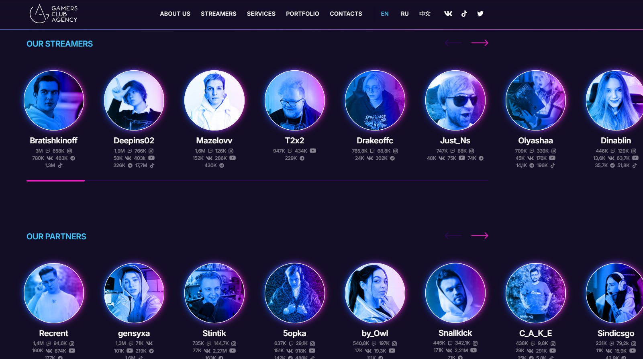This screenshot has width=643, height=359.
Task: Click previous arrow in Our Partners
Action: tap(453, 236)
